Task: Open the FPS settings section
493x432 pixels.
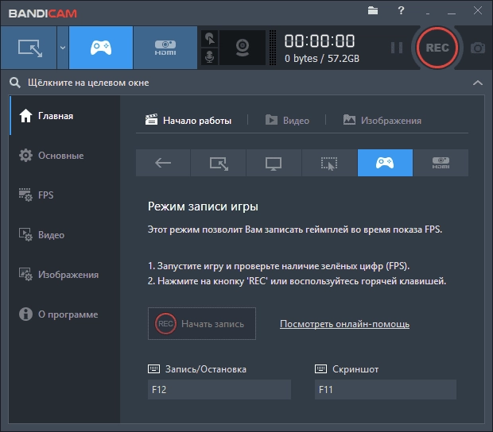Action: click(x=64, y=195)
